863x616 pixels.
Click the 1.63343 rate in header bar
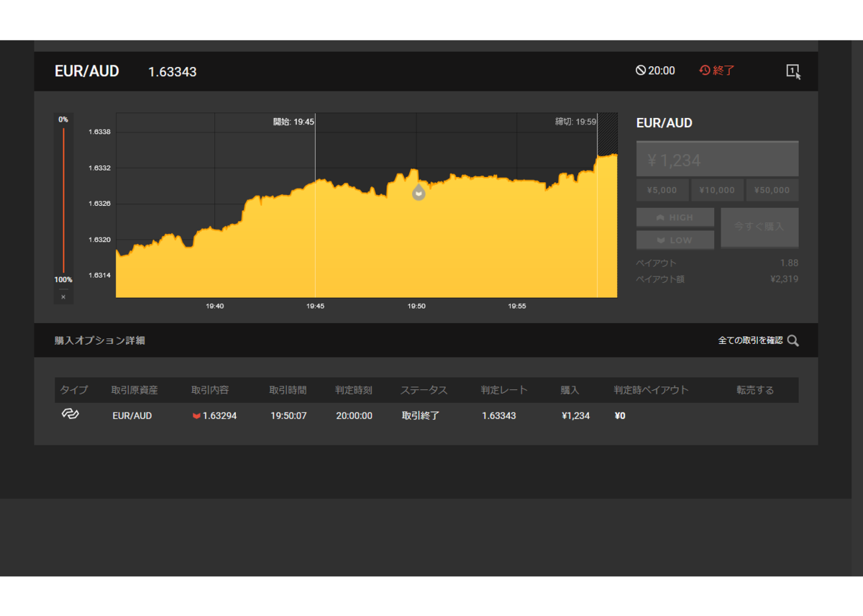click(173, 72)
